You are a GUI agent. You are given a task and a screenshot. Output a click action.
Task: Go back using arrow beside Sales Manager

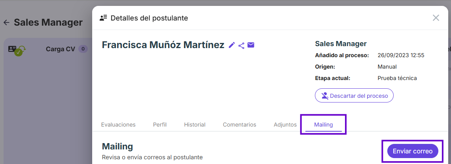(6, 22)
